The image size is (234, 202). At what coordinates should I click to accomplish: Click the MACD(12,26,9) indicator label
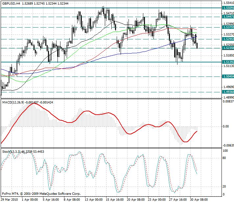point(13,102)
